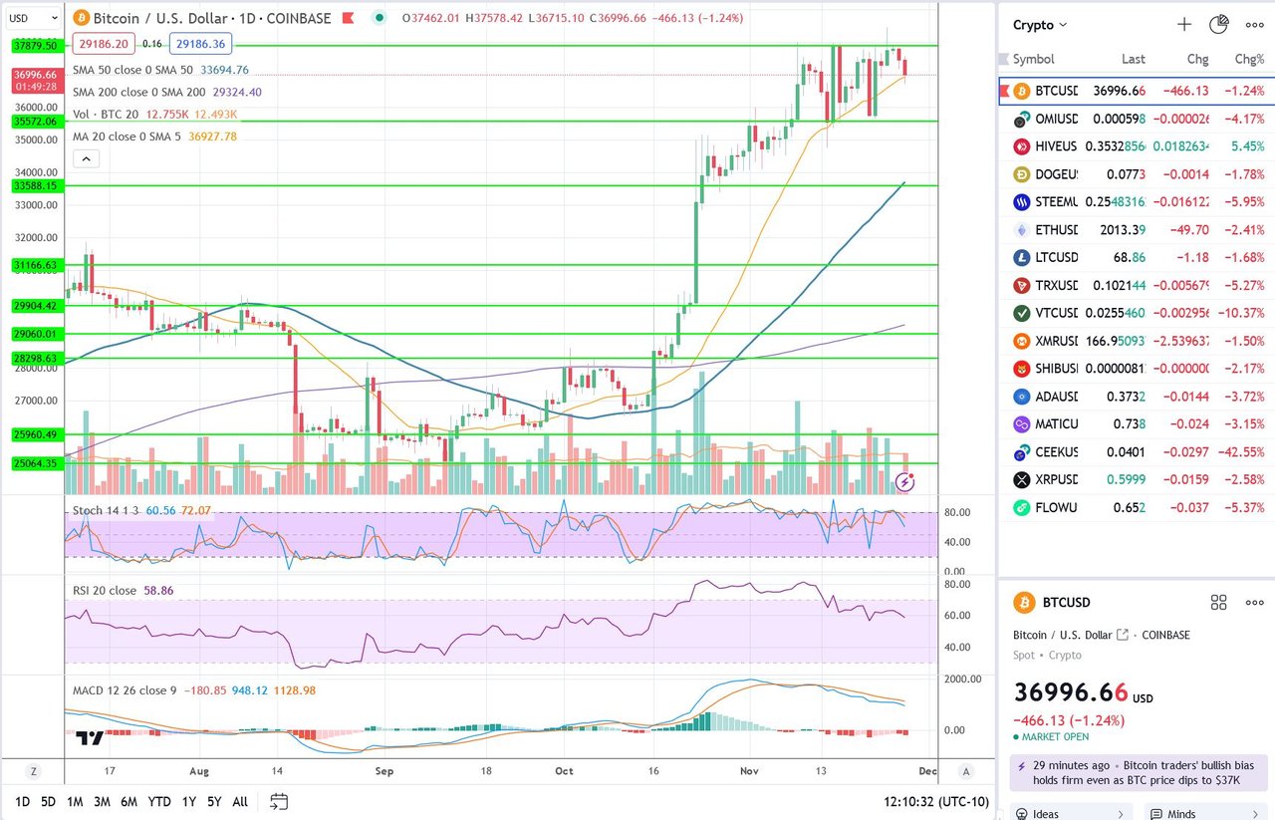This screenshot has height=820, width=1275.
Task: Select the XRPUSD watchlist row
Action: pyautogui.click(x=1137, y=479)
